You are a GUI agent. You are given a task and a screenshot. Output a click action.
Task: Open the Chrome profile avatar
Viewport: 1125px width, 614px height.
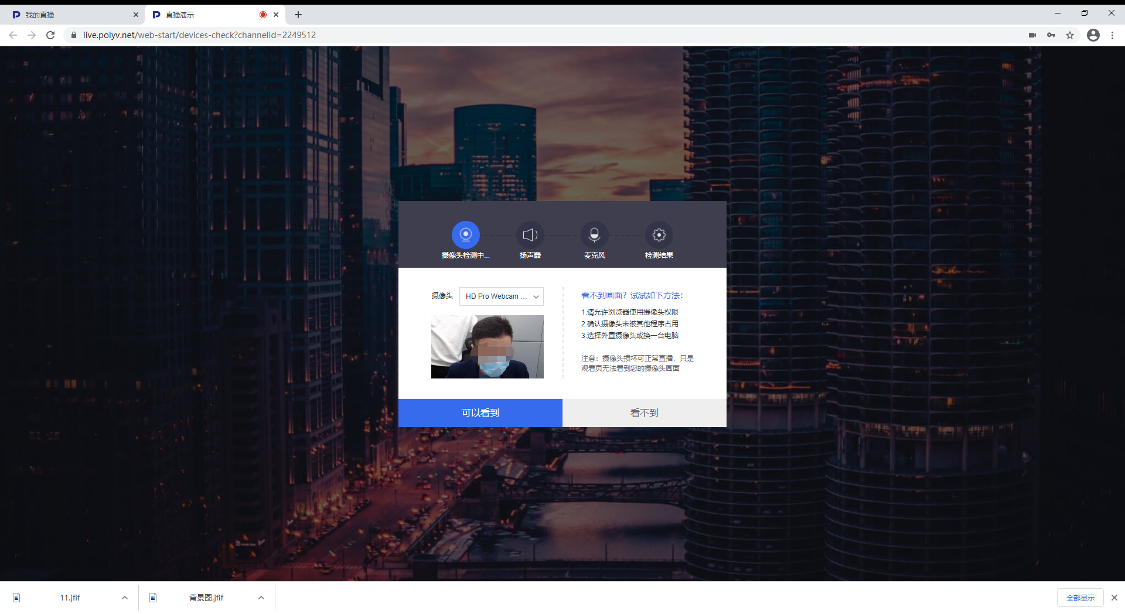pos(1093,35)
